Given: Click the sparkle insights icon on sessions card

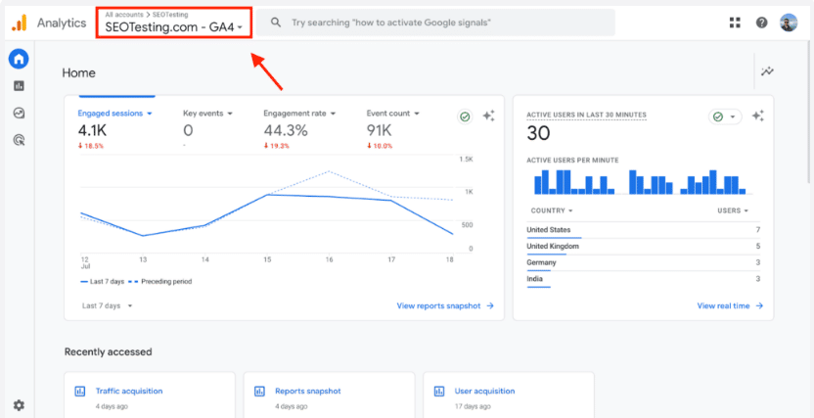Looking at the screenshot, I should pyautogui.click(x=488, y=116).
